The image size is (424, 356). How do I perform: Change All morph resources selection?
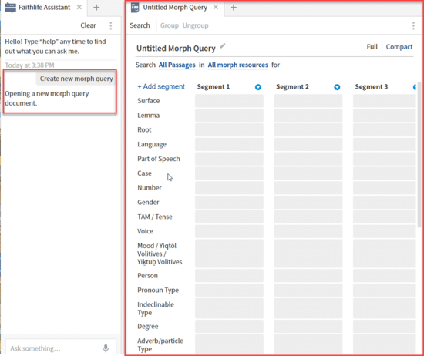click(x=237, y=65)
